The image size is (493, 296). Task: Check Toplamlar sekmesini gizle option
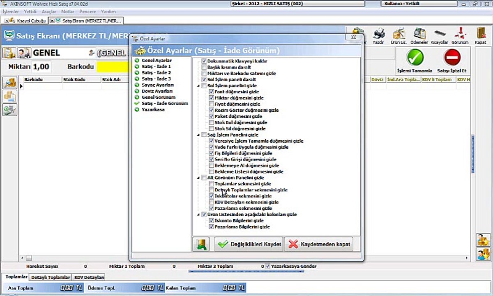(212, 184)
